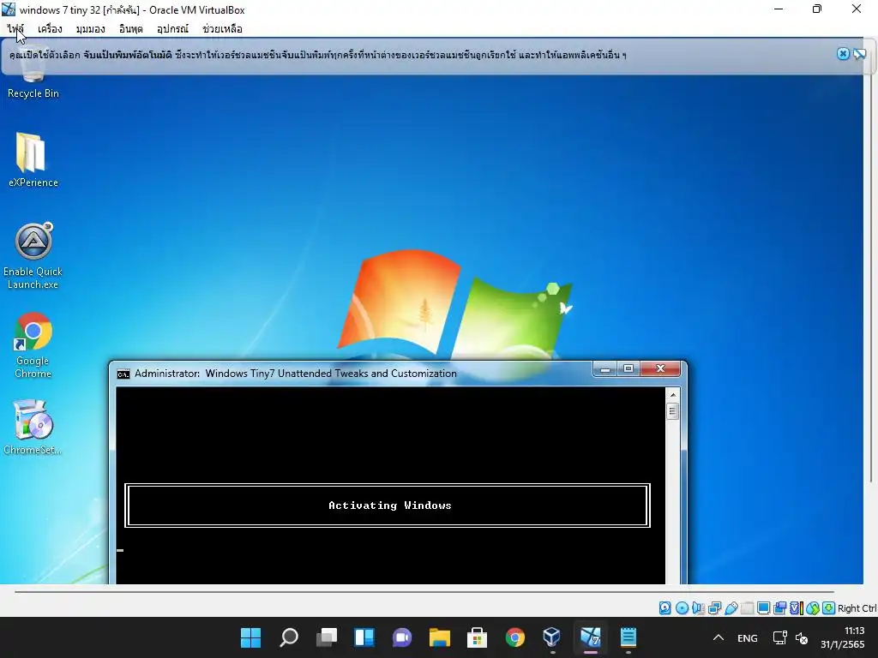Click the notification's don't-show-again icon
The width and height of the screenshot is (878, 658).
tap(859, 54)
